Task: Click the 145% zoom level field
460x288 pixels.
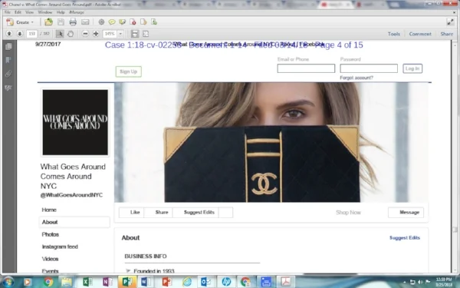Action: tap(110, 34)
